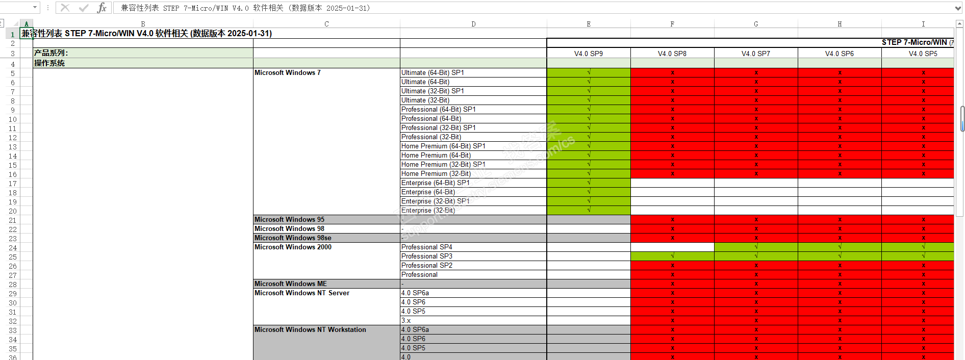
Task: Click the 'Professional SP3' cell
Action: click(473, 256)
